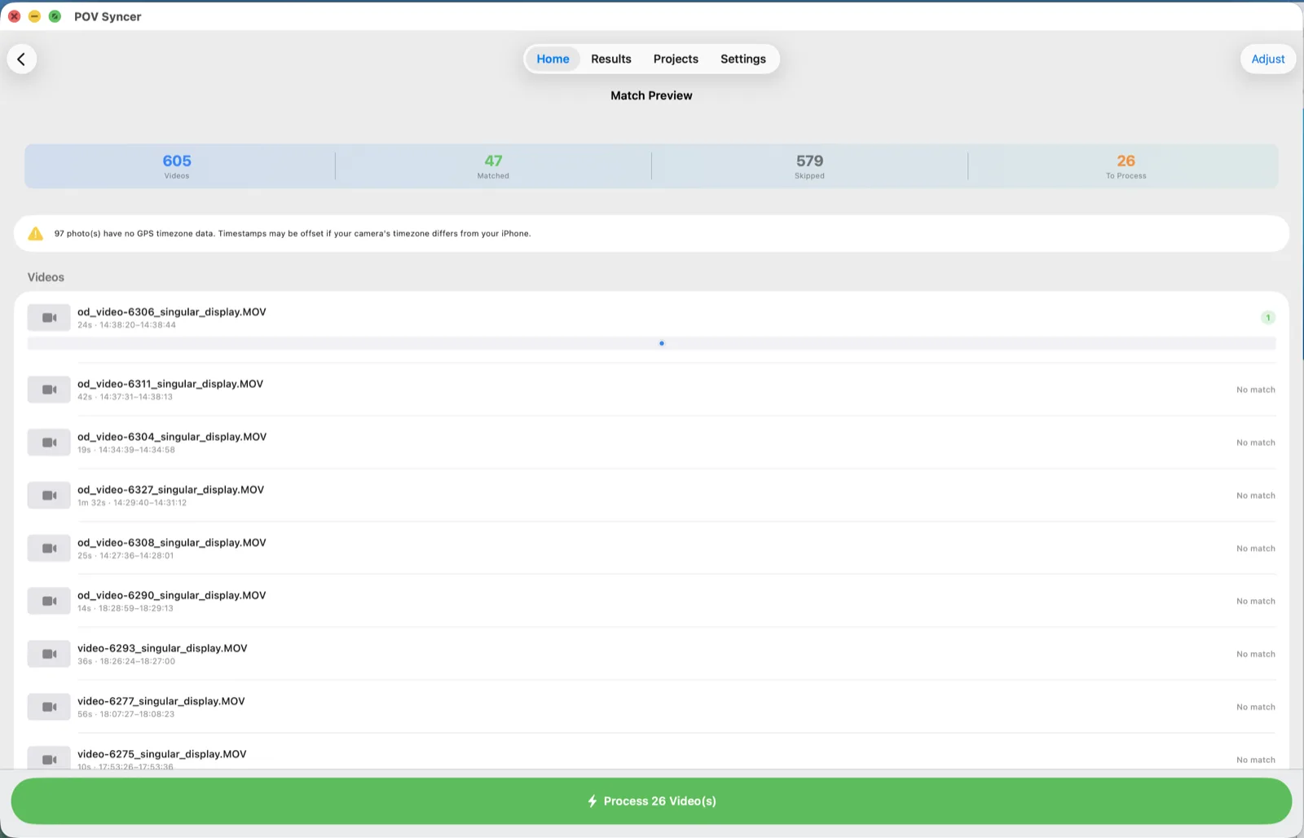Click the video camera icon for video-6293
The image size is (1304, 838).
[49, 654]
